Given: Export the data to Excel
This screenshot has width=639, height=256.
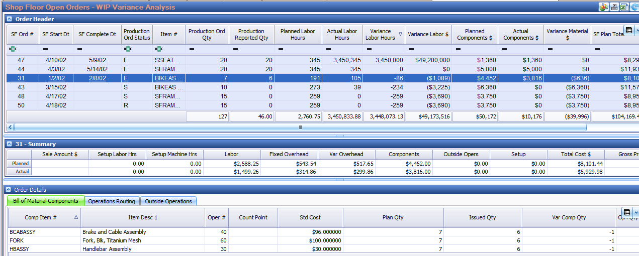Looking at the screenshot, I should [x=623, y=7].
